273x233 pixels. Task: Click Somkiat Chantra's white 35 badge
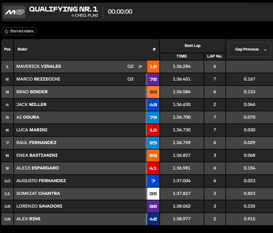click(153, 194)
